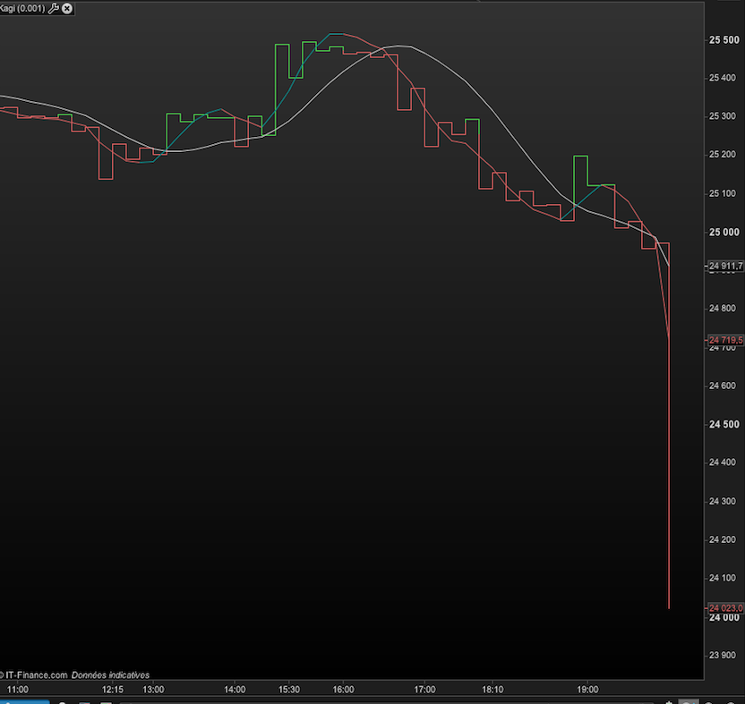Remove the Kagi indicator with the X icon
The image size is (745, 704).
coord(67,8)
